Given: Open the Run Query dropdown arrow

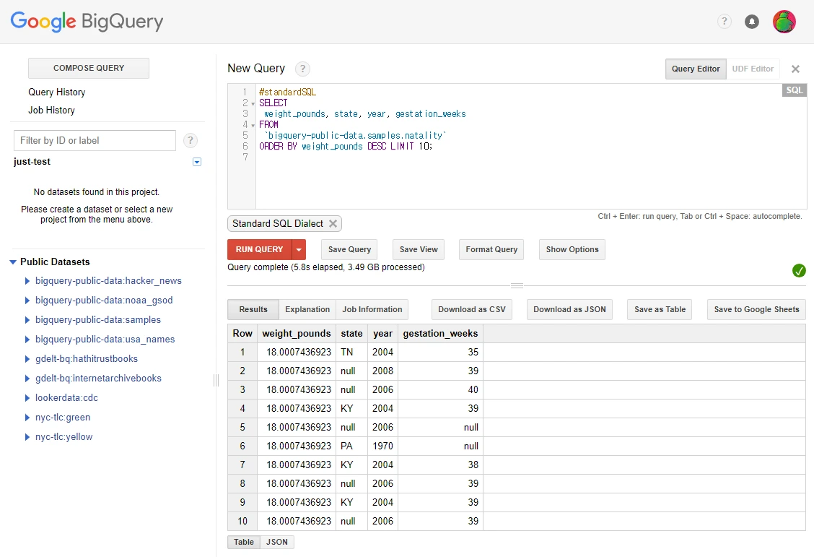Looking at the screenshot, I should pos(299,249).
